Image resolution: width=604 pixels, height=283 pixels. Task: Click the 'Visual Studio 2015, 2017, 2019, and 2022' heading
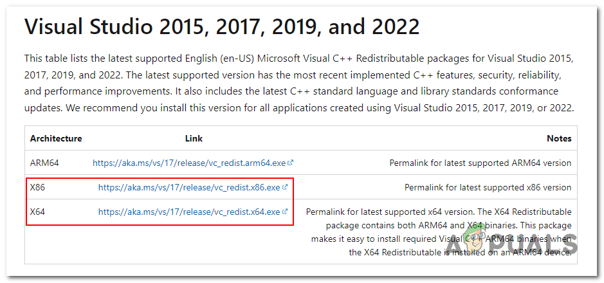pos(222,27)
